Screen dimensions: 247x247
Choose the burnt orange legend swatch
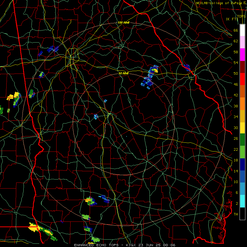tap(242, 91)
